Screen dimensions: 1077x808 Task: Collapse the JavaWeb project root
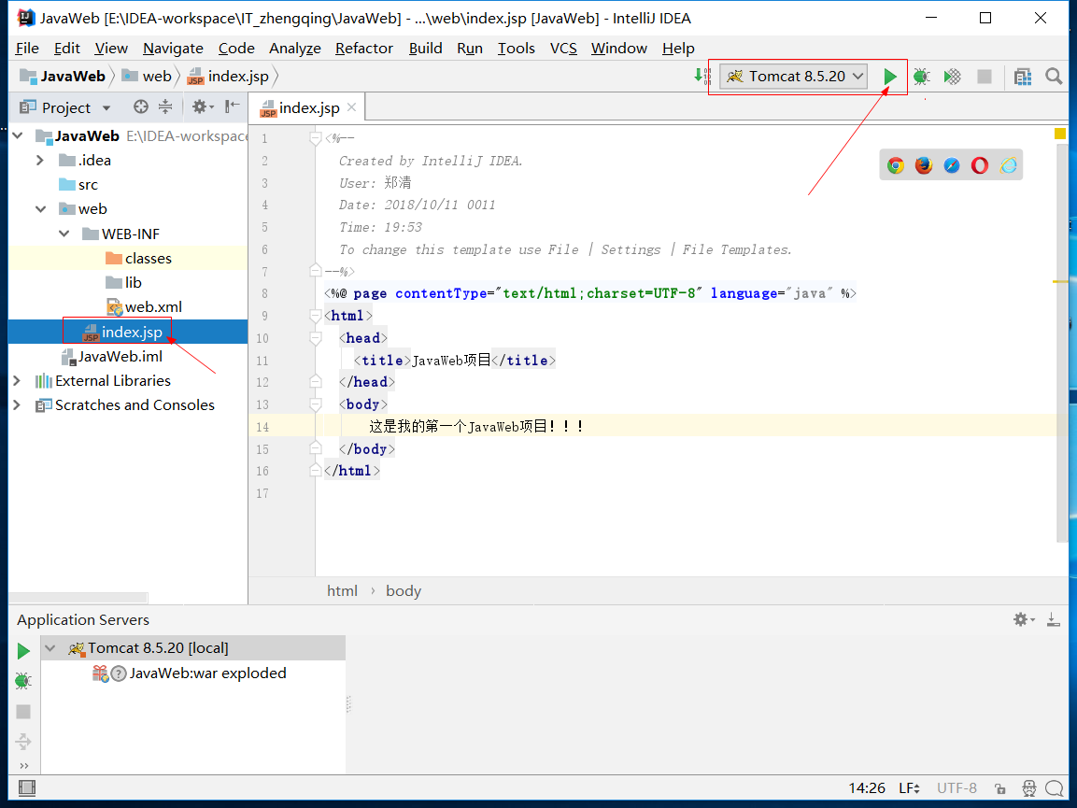click(18, 136)
